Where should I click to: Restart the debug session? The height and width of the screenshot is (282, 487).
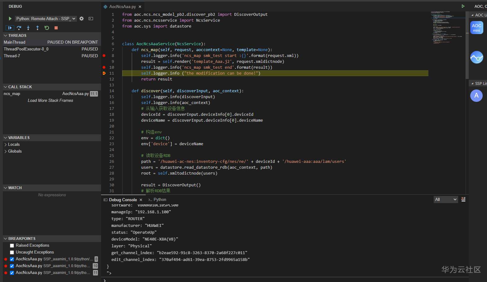(x=47, y=28)
